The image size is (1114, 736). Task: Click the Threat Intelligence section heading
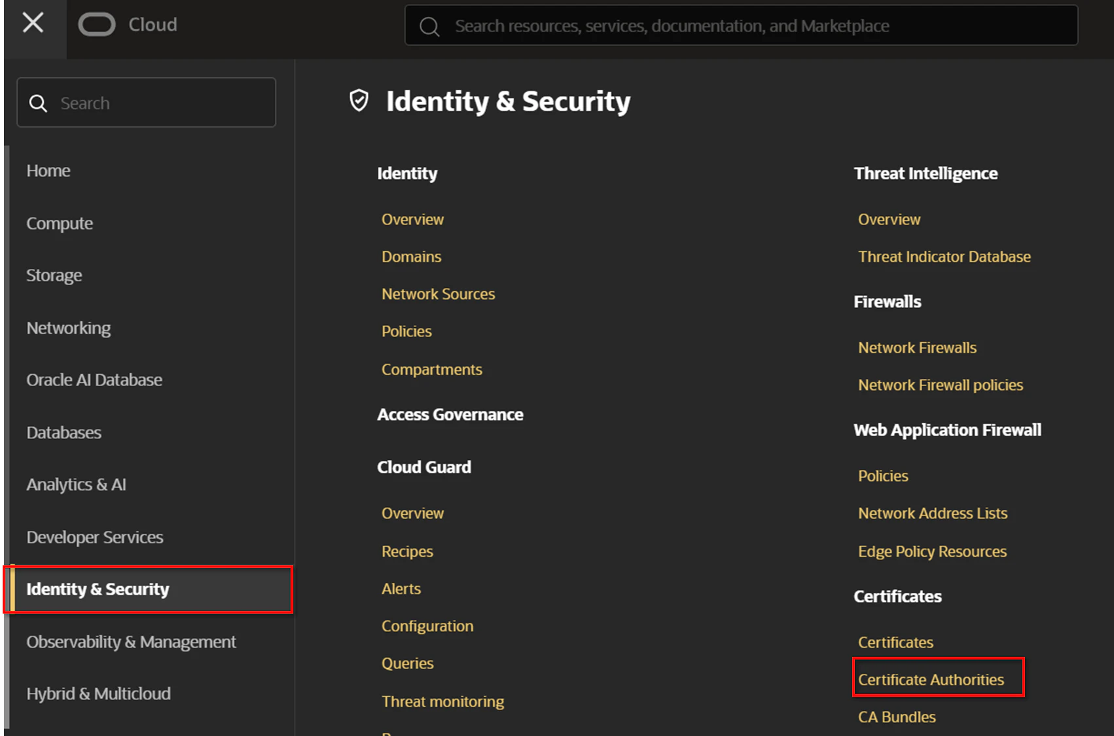tap(926, 173)
